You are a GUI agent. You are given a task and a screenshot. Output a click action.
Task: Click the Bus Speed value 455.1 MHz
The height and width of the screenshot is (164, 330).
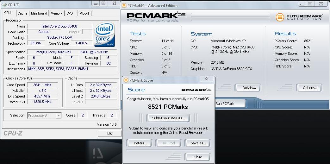[x=42, y=96]
